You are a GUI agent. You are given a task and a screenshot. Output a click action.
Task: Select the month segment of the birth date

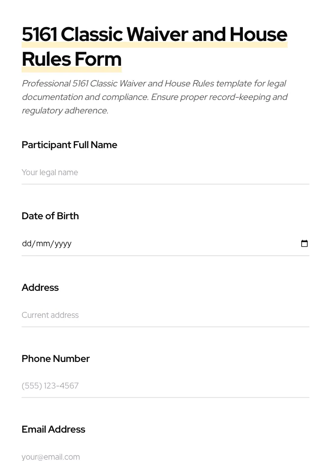tap(43, 244)
